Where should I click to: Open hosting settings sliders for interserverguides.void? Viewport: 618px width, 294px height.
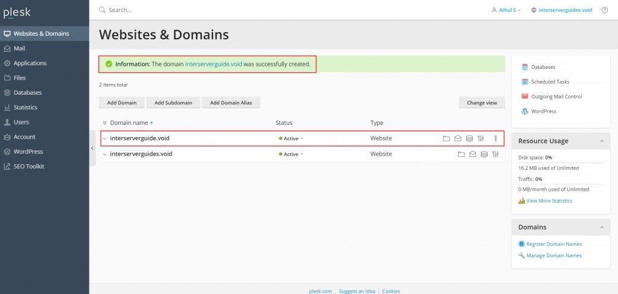495,154
